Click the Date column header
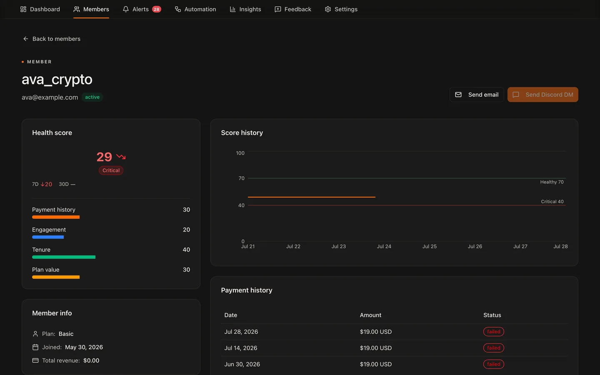Viewport: 600px width, 375px height. click(x=231, y=315)
